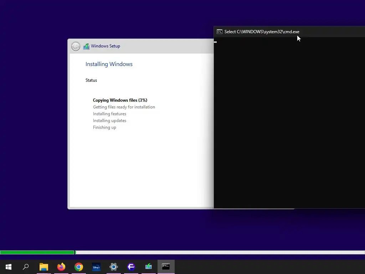Click the cmd.exe title bar text

point(262,32)
